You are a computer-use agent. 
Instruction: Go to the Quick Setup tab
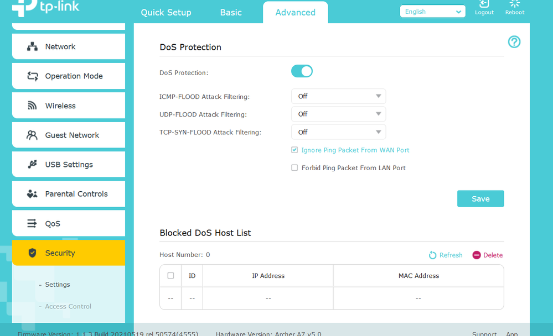point(166,13)
